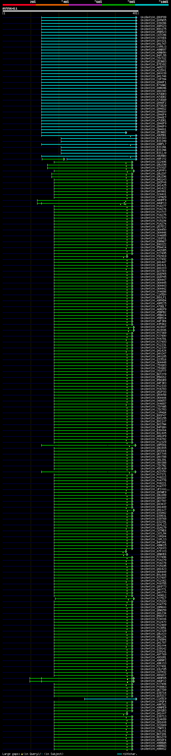Image resolution: width=171 pixels, height=756 pixels.
Task: Click UniRef100_B3SIK0 label
Action: (153, 138)
